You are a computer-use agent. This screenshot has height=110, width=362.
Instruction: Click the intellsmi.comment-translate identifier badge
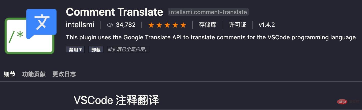tap(208, 12)
